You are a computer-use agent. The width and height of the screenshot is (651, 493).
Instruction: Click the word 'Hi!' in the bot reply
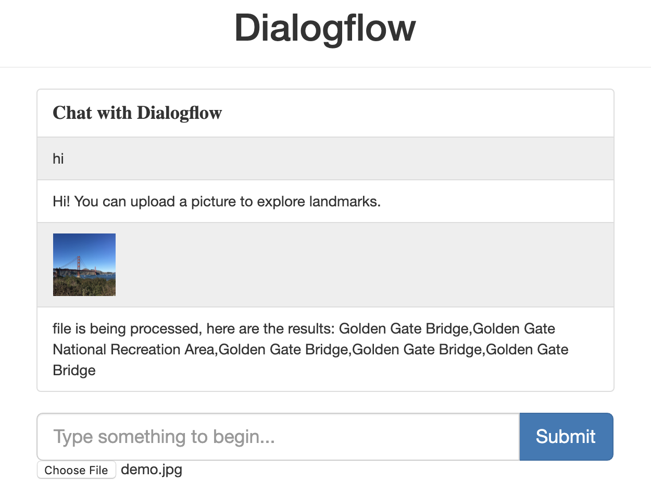pyautogui.click(x=62, y=201)
